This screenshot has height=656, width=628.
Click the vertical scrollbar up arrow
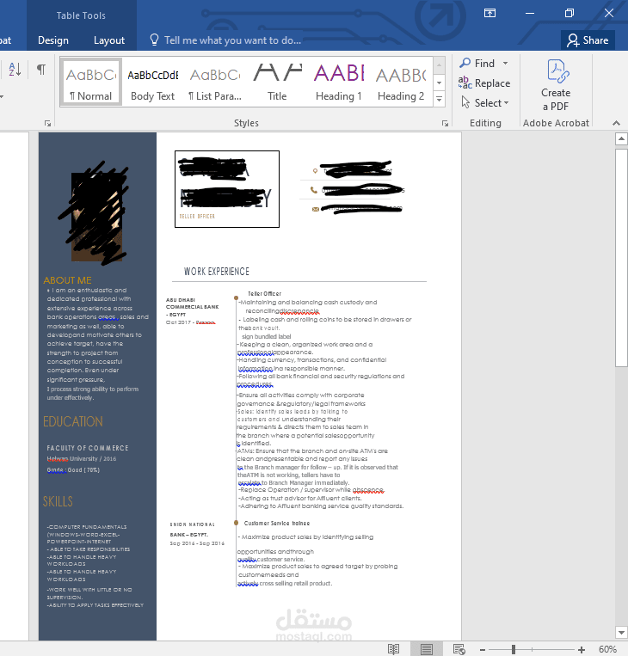tap(621, 138)
